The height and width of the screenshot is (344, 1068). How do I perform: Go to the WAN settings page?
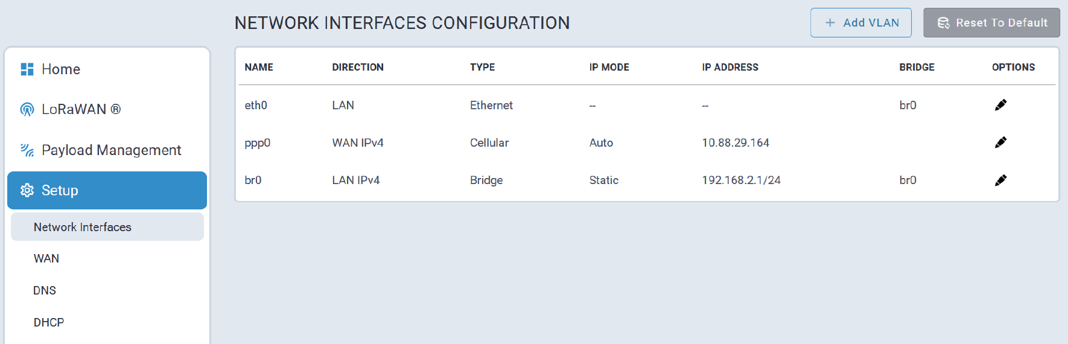(46, 258)
